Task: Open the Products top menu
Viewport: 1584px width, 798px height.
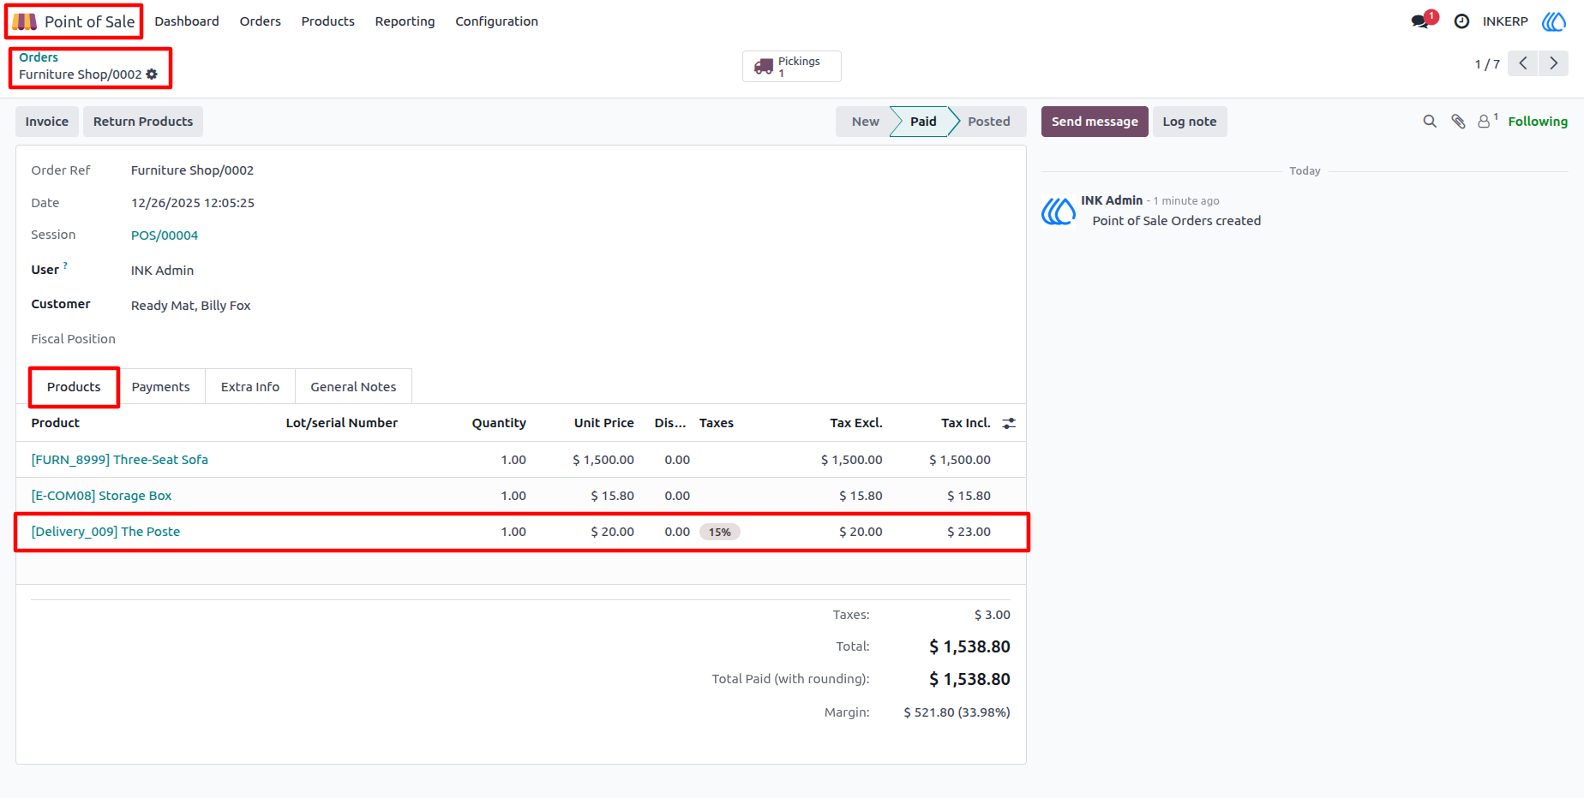Action: click(328, 21)
